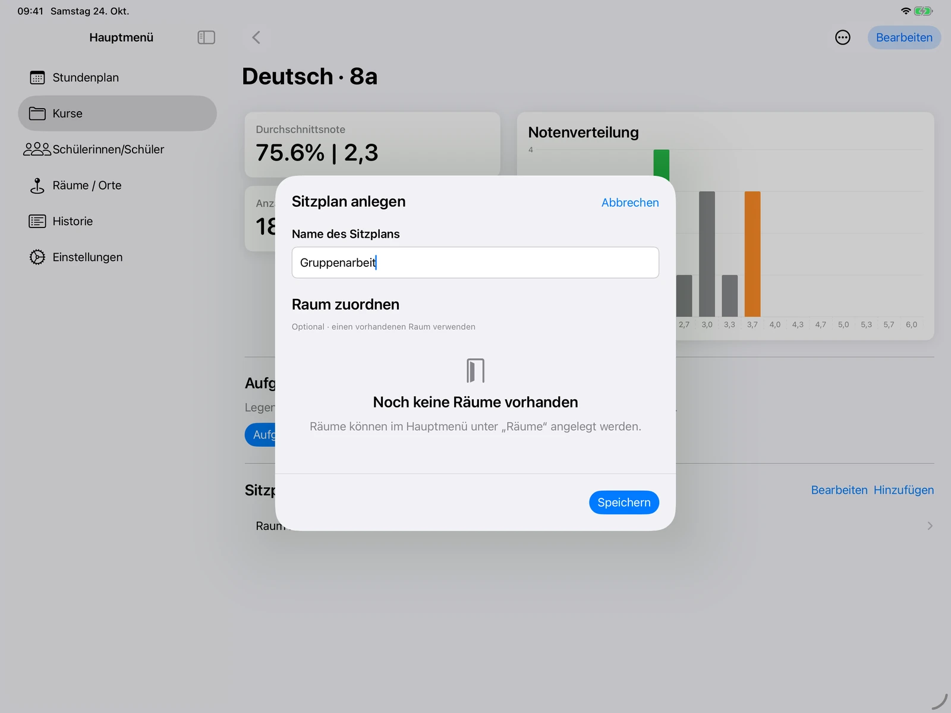Screen dimensions: 951x713
Task: Click the Räume / Orte pin icon
Action: coord(37,185)
